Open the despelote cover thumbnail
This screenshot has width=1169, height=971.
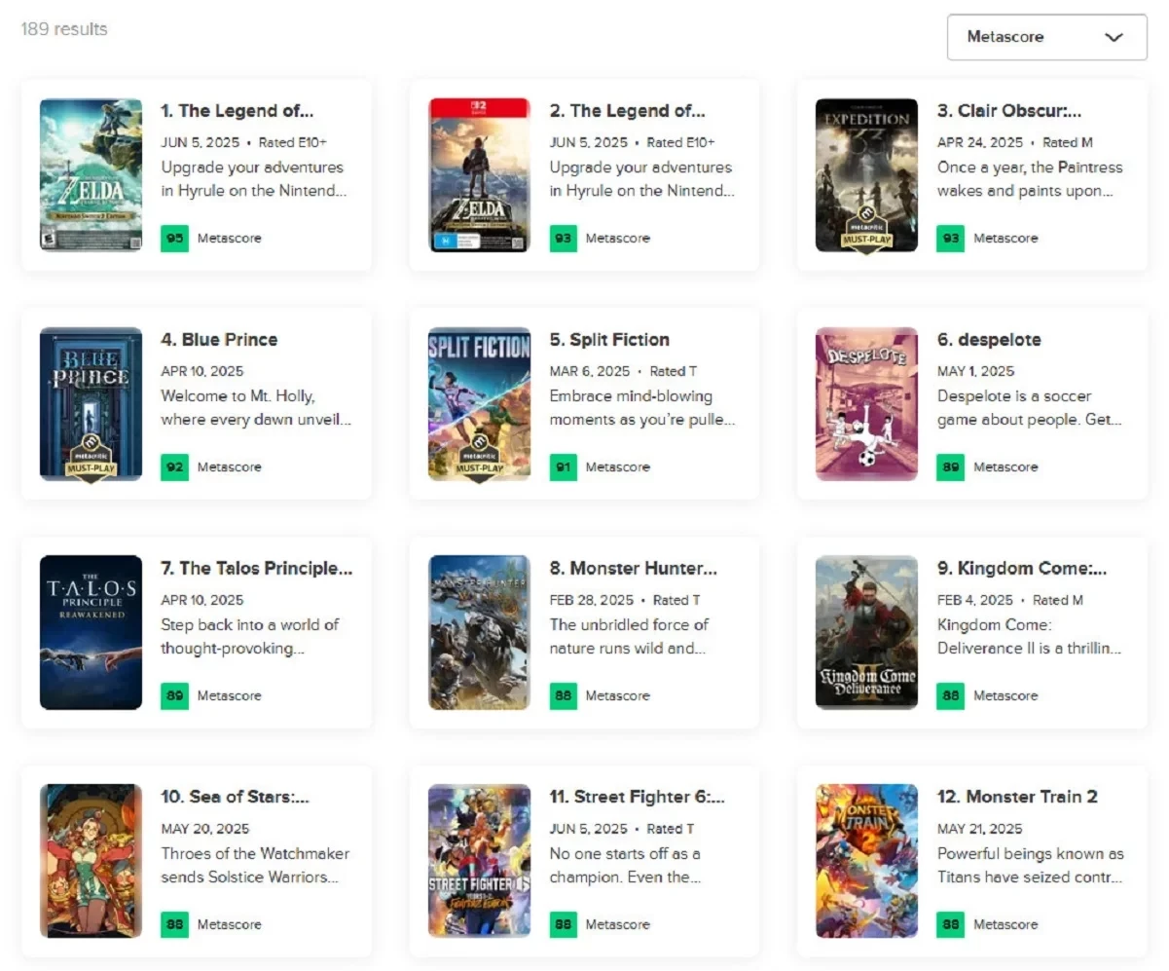click(866, 404)
